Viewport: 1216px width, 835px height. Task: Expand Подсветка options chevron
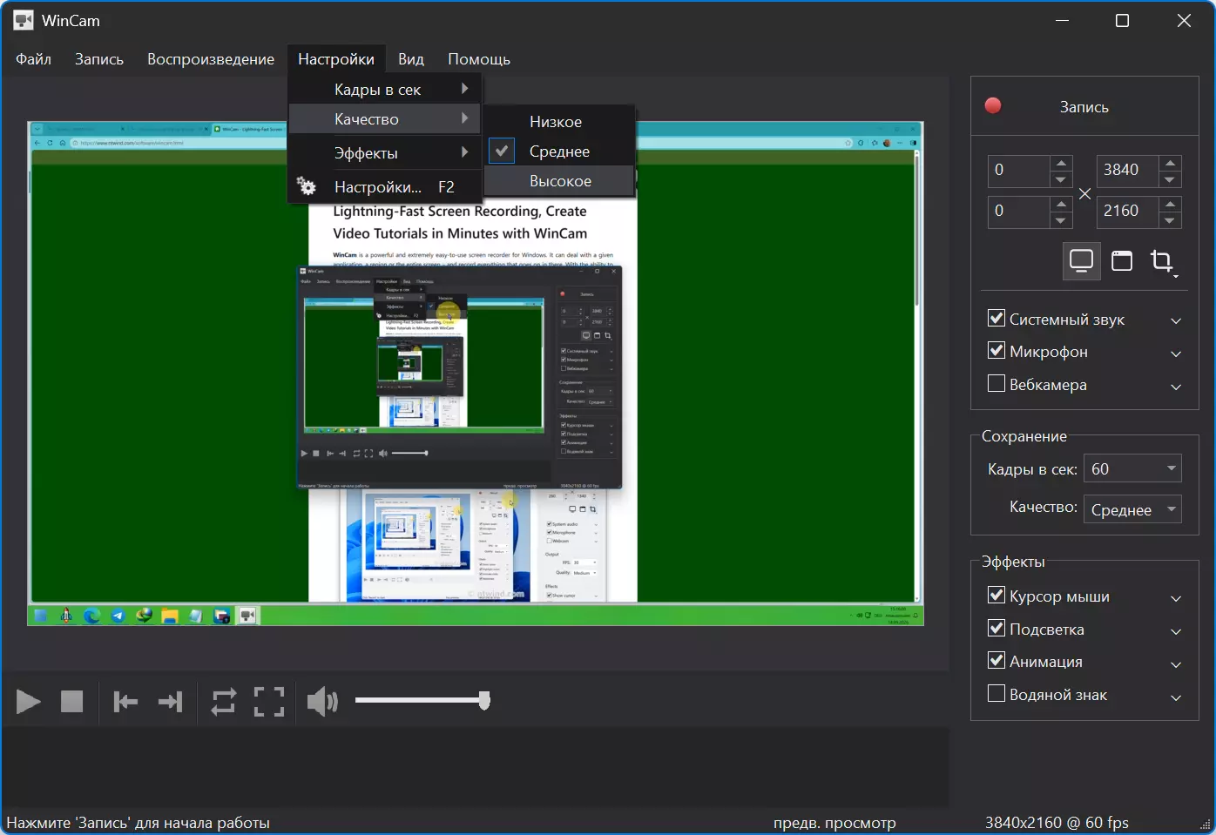[x=1176, y=631]
